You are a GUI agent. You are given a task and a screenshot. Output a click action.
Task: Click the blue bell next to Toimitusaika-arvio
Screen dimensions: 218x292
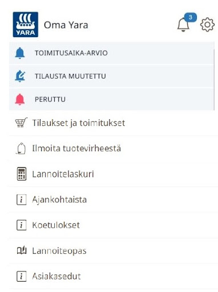tap(20, 53)
